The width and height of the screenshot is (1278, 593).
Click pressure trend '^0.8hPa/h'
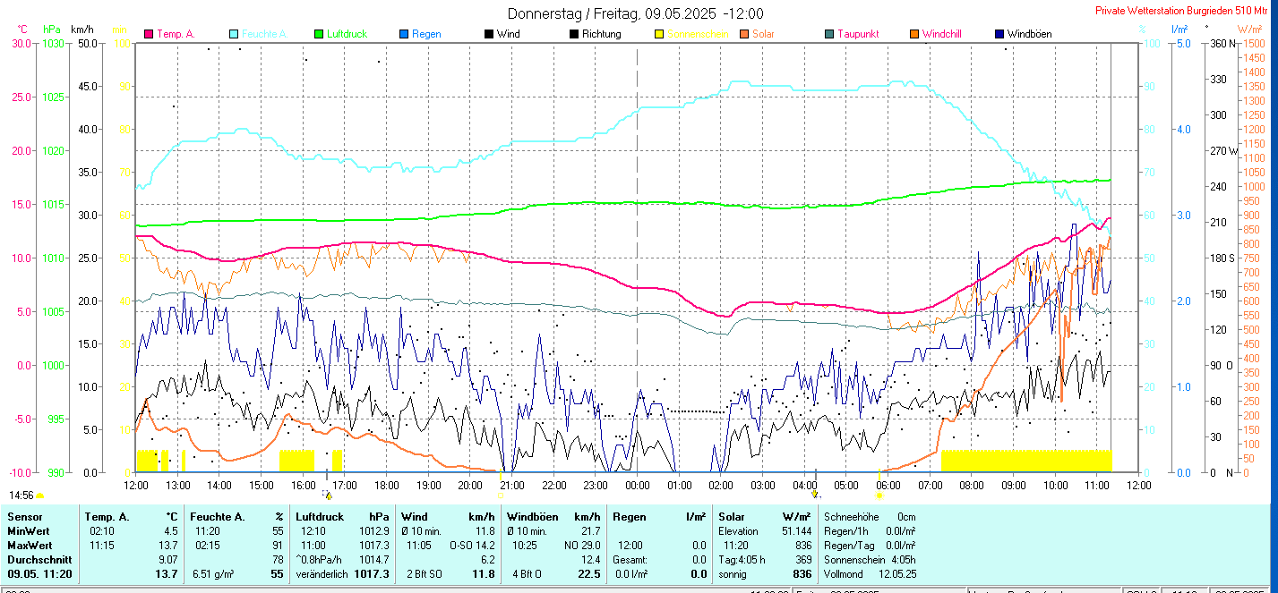[320, 559]
